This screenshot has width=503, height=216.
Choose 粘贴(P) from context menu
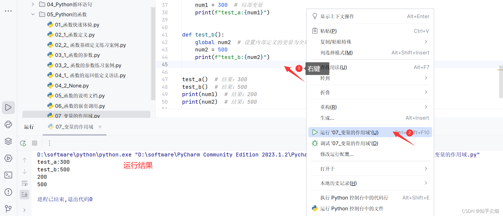(x=370, y=31)
